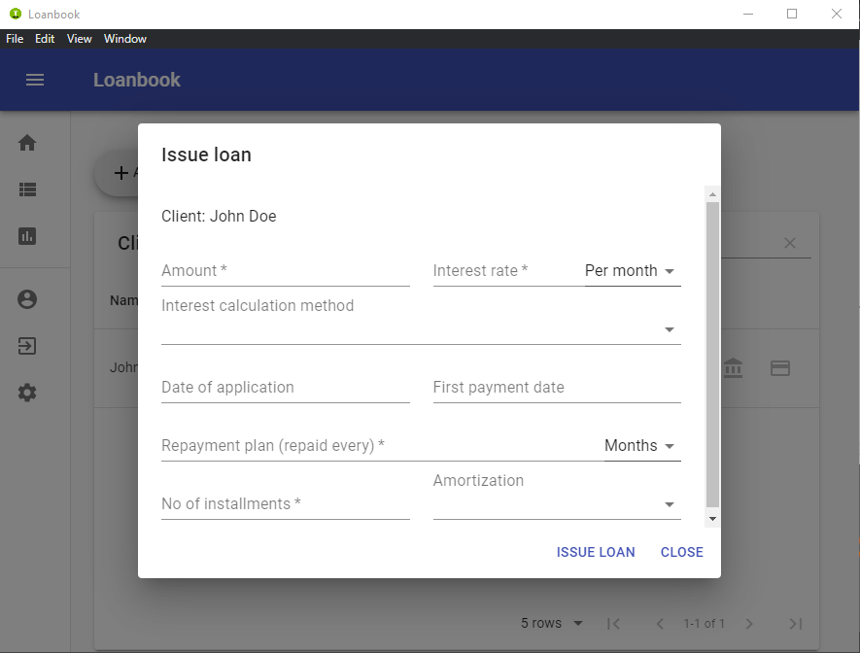Open the statistics chart icon in sidebar
Image resolution: width=860 pixels, height=653 pixels.
(x=26, y=236)
